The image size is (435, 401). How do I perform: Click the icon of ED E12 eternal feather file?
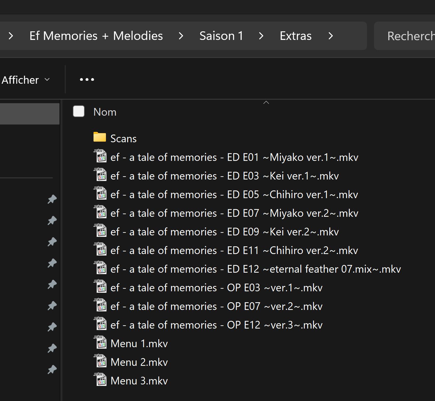[x=101, y=268]
